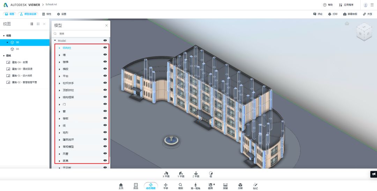The height and width of the screenshot is (191, 377).
Task: Add a Y plane (Y 平面) section
Action: [181, 174]
